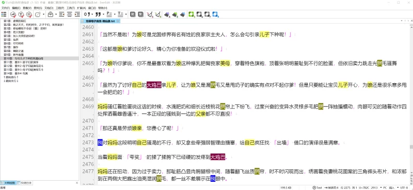
Task: Open the 帮助(H) menu
Action: pyautogui.click(x=103, y=8)
